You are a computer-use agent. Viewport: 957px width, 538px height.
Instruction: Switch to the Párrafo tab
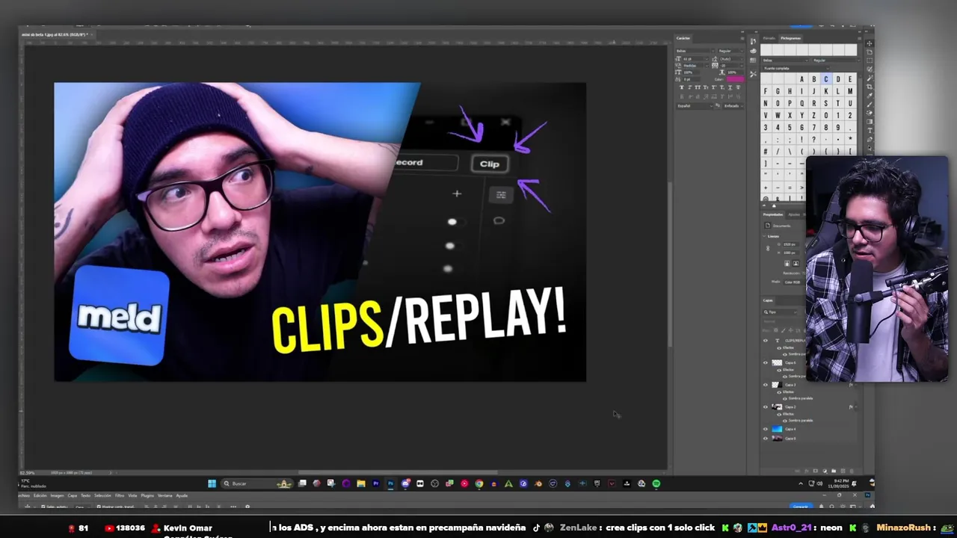[x=769, y=38]
